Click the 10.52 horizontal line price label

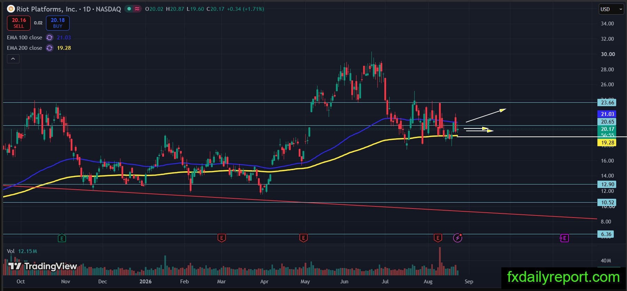[608, 203]
